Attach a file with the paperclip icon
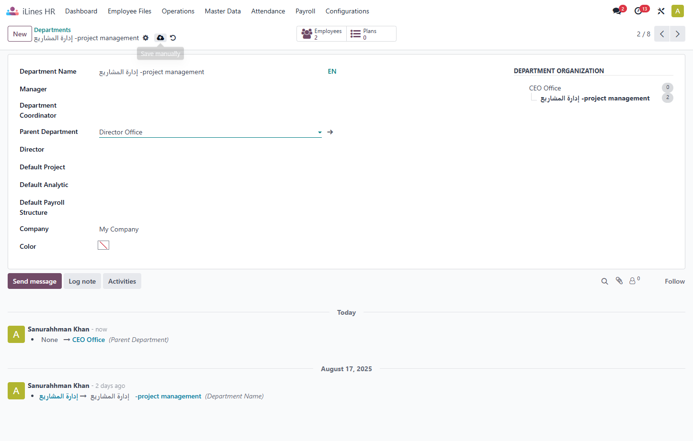The height and width of the screenshot is (441, 693). [x=619, y=281]
